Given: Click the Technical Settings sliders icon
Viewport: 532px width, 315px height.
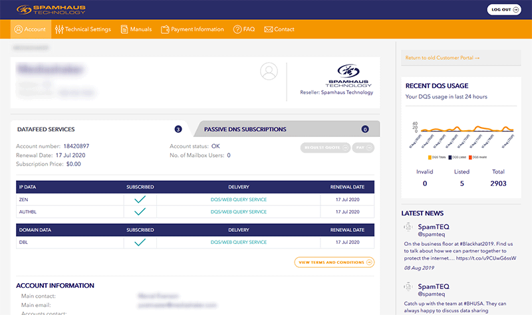Looking at the screenshot, I should click(59, 29).
